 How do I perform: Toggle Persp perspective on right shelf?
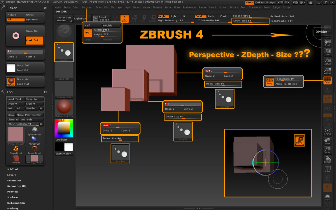(327, 80)
